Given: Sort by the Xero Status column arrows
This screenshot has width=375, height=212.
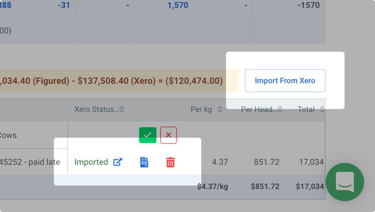Looking at the screenshot, I should [122, 109].
